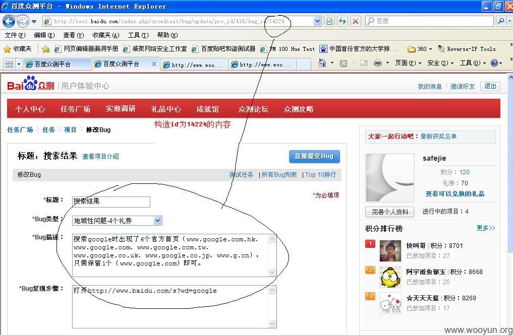
Task: Expand the address bar history dropdown
Action: coord(317,21)
